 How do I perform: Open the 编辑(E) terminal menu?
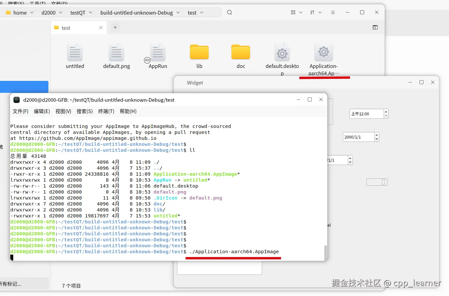(42, 111)
